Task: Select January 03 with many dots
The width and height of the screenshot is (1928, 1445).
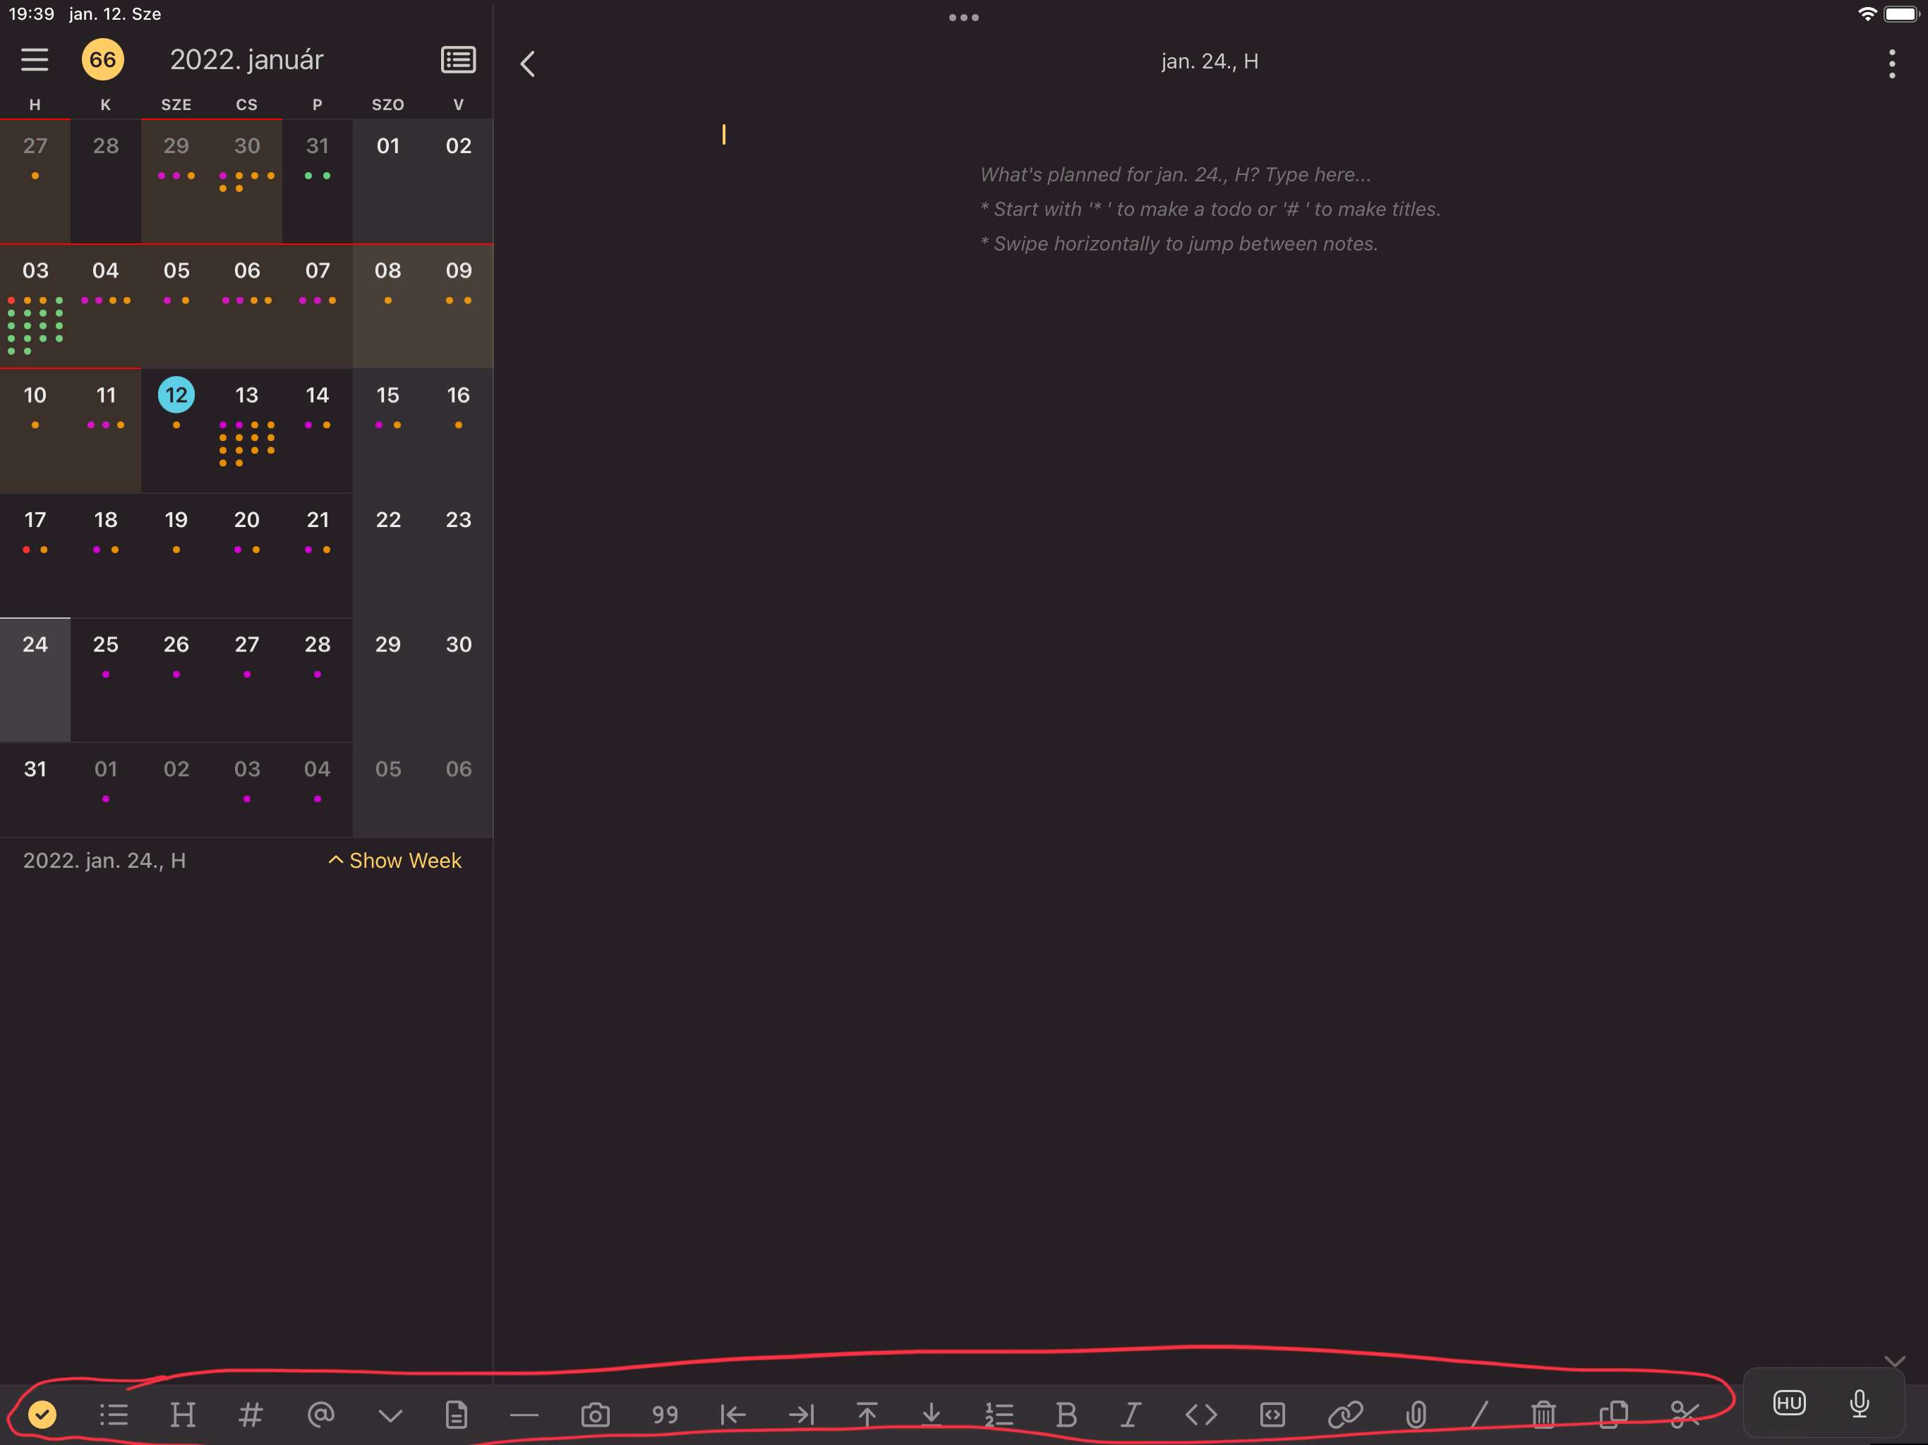Action: [x=35, y=305]
